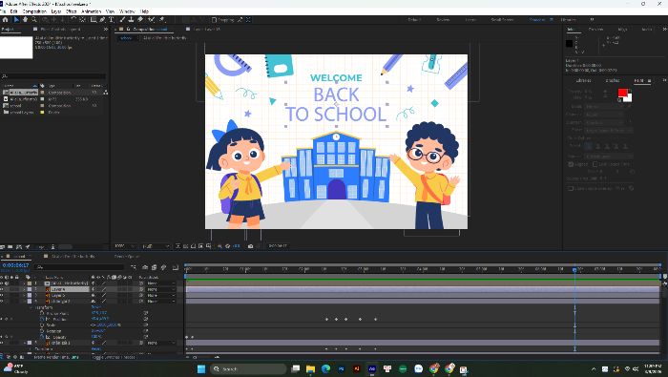The height and width of the screenshot is (377, 668).
Task: Open the Parent dropdown for Layer 4
Action: coord(161,289)
